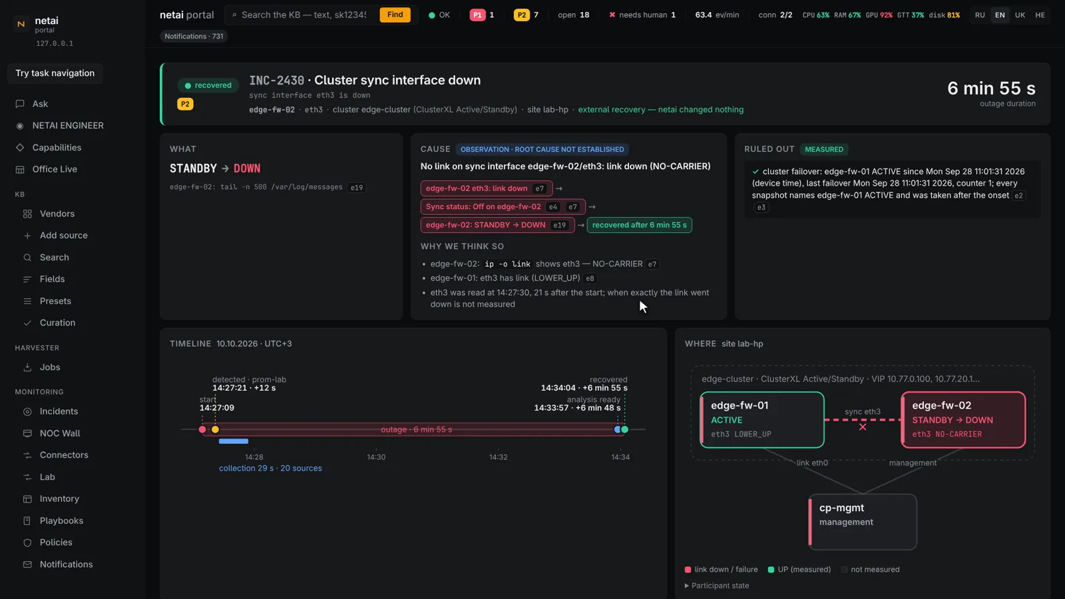Open Lab in the sidebar
The height and width of the screenshot is (599, 1065).
pos(47,477)
